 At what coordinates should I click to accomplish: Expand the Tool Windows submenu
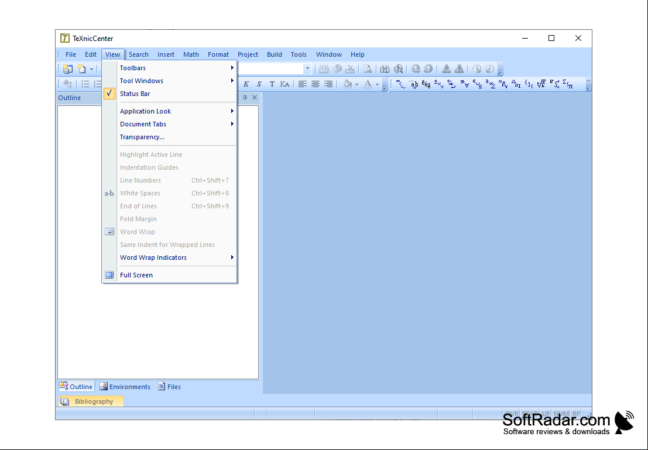pos(169,81)
